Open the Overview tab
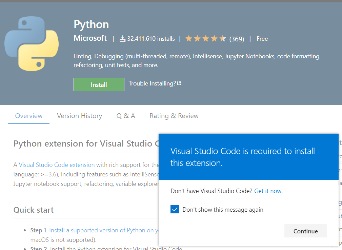Screen dimensions: 342x250 coord(29,116)
